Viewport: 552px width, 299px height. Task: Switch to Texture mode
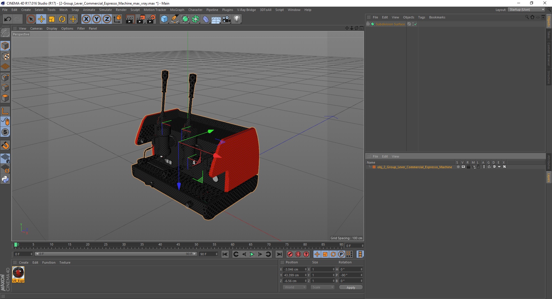(5, 56)
